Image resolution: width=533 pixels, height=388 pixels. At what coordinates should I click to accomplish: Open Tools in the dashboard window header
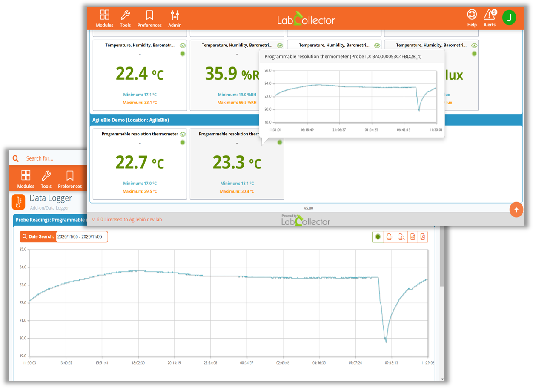click(125, 19)
